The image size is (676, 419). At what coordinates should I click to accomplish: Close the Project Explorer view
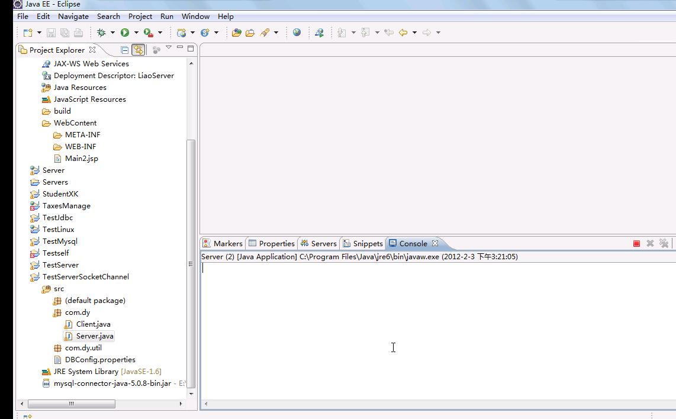coord(92,50)
